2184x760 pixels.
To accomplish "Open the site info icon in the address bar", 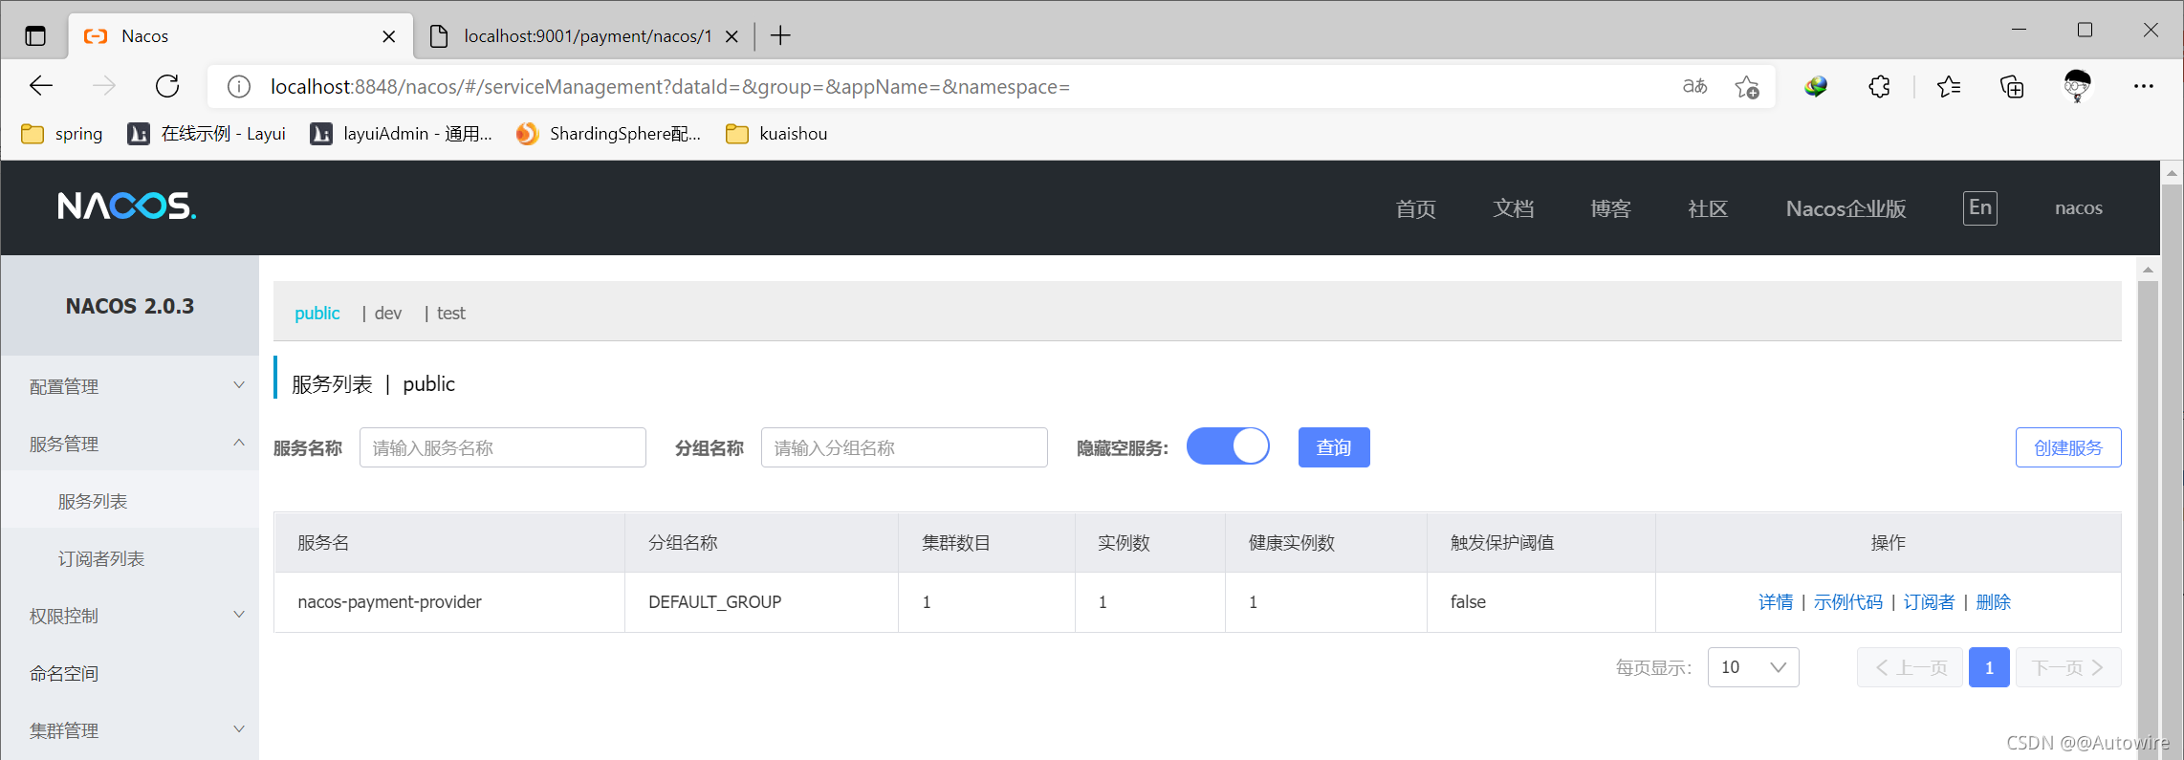I will [x=239, y=87].
